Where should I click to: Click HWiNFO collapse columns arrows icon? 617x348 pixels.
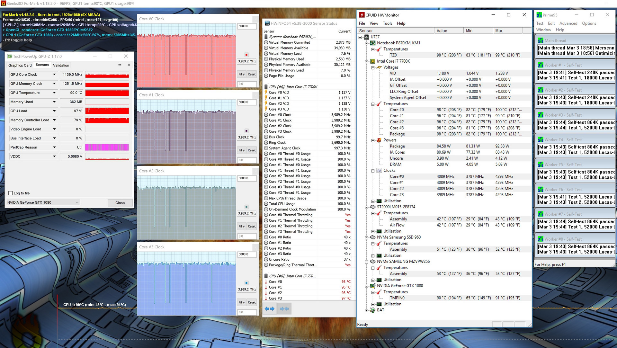click(284, 309)
